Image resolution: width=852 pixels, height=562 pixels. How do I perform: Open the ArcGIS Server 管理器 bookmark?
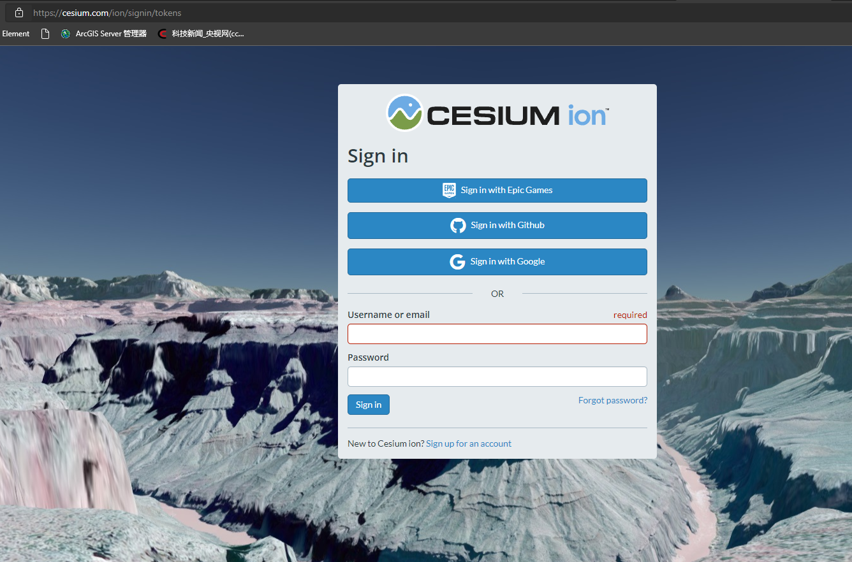(x=104, y=34)
